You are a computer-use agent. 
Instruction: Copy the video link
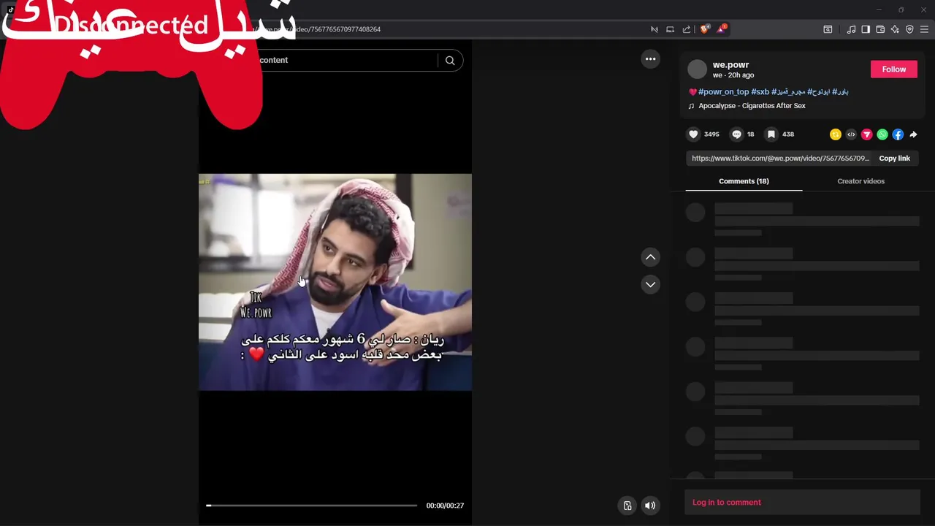[x=894, y=159]
